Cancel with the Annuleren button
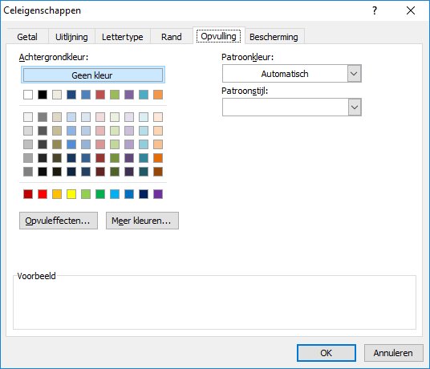 394,353
